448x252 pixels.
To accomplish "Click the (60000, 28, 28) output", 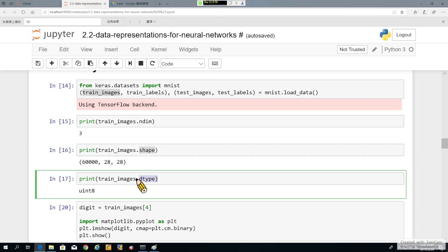I will (103, 162).
